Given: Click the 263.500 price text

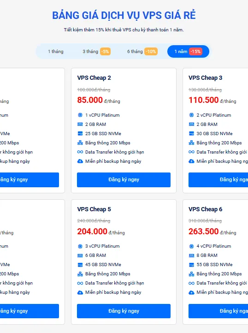Looking at the screenshot, I should point(204,231).
